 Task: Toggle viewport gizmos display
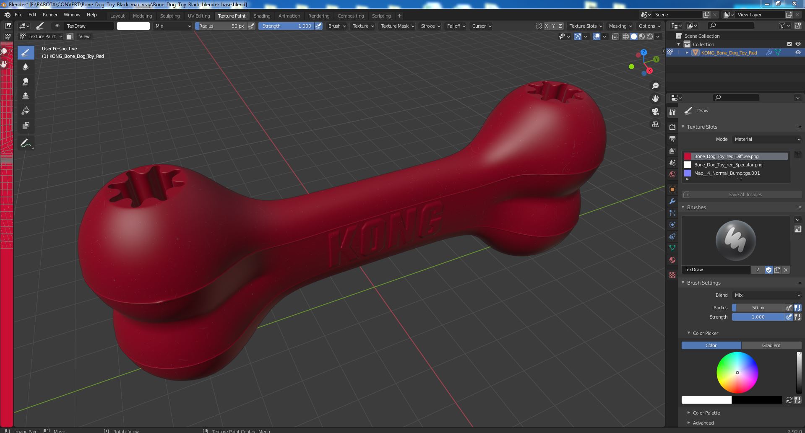(578, 36)
